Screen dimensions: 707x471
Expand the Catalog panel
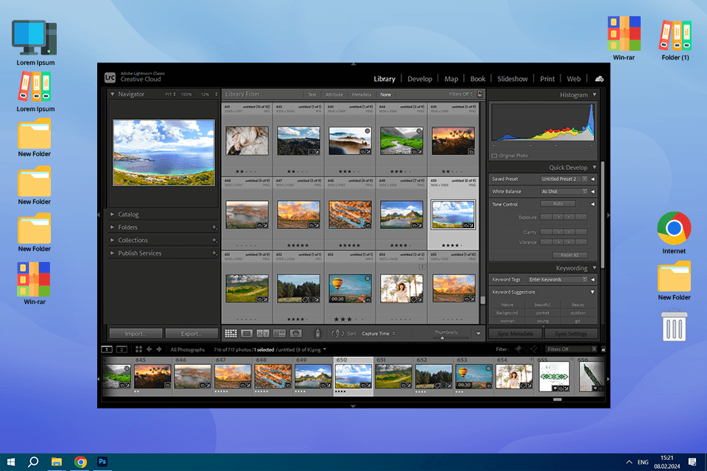112,215
